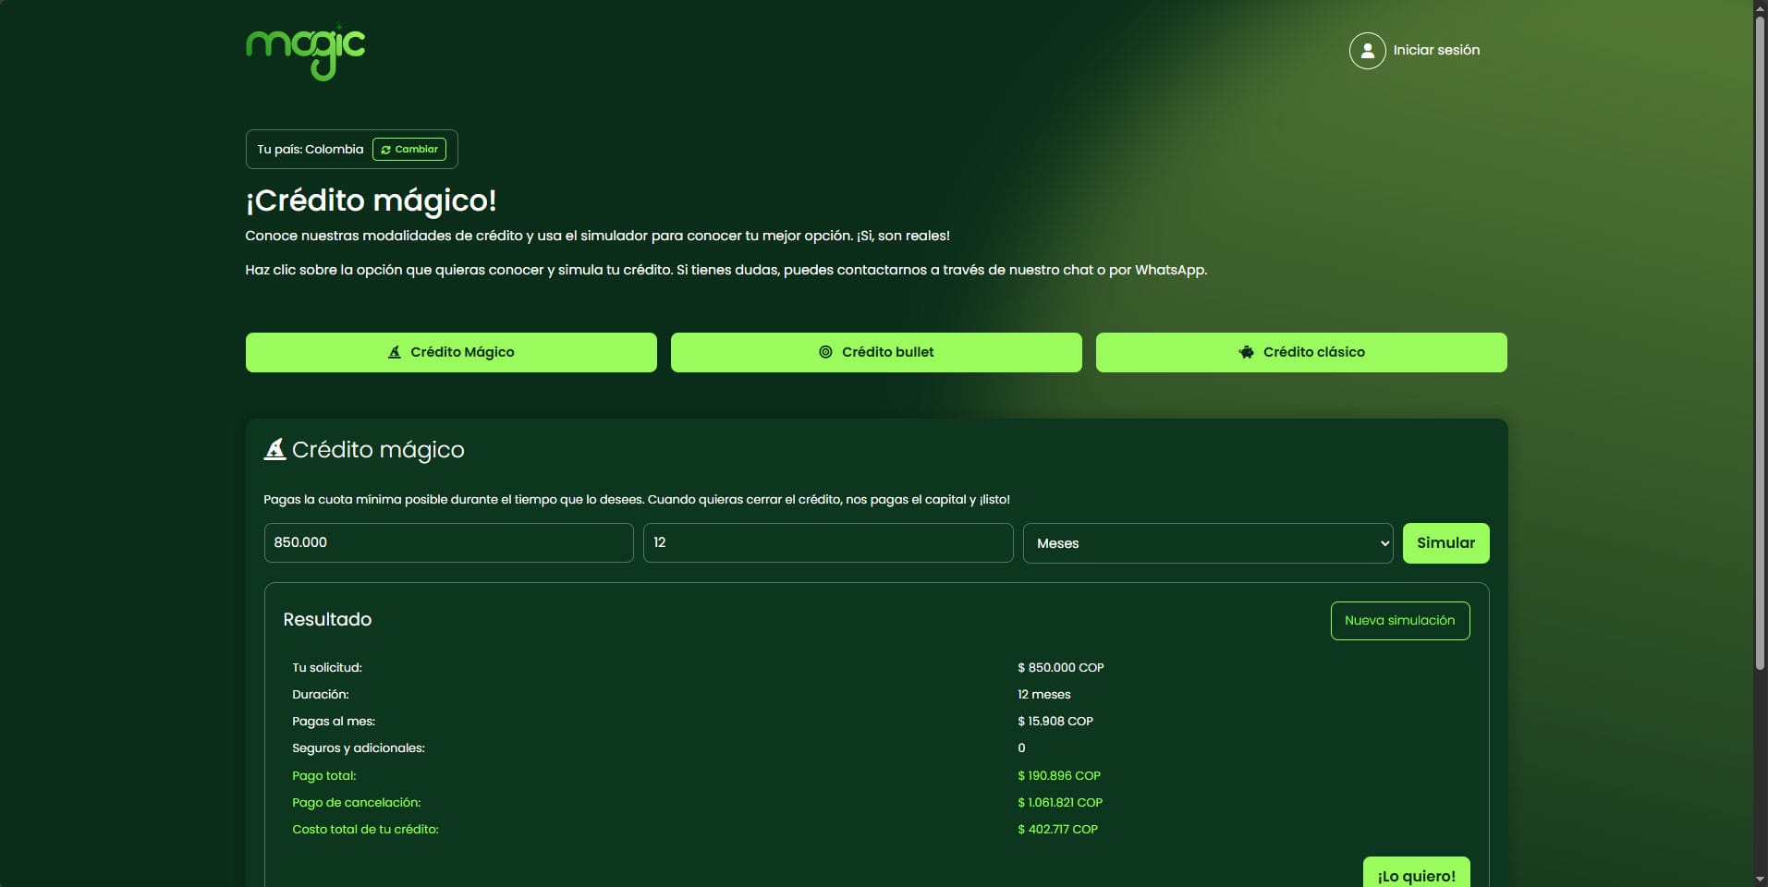Click the scrollbar up arrow
The image size is (1768, 887).
point(1760,7)
